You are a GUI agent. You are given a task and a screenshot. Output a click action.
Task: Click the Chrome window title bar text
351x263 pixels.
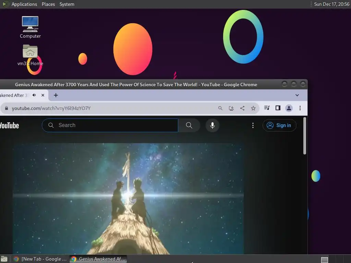tap(136, 85)
